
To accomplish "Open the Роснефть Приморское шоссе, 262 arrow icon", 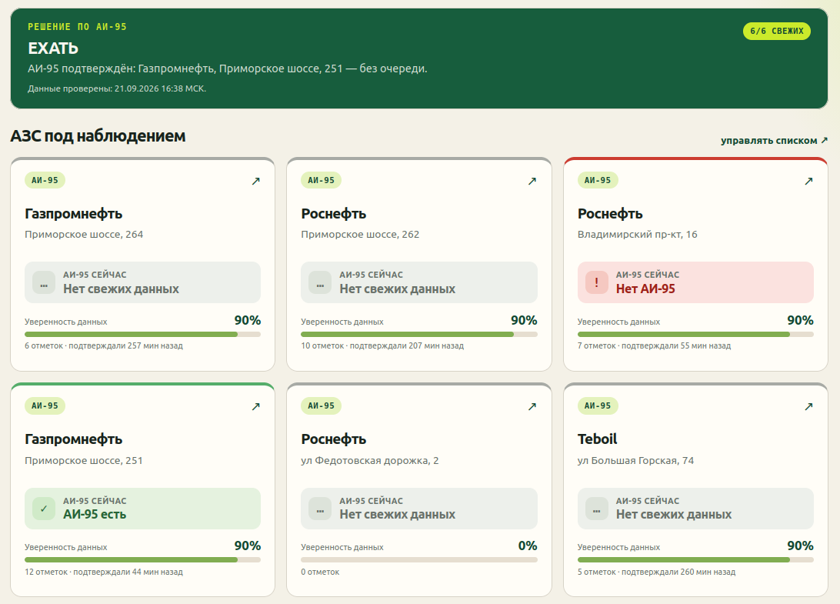I will (x=532, y=181).
